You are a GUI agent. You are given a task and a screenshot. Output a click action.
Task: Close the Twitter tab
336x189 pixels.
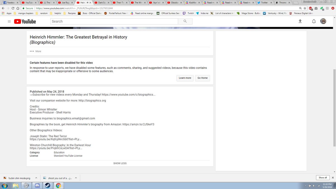coord(271,3)
